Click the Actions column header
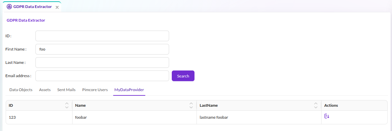The width and height of the screenshot is (392, 131). [x=354, y=105]
